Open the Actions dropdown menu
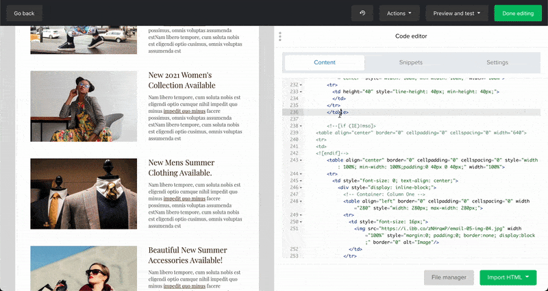Image resolution: width=548 pixels, height=291 pixels. [399, 13]
